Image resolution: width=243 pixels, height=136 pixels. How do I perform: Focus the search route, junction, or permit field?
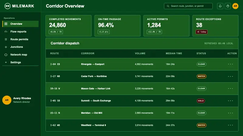[188, 6]
